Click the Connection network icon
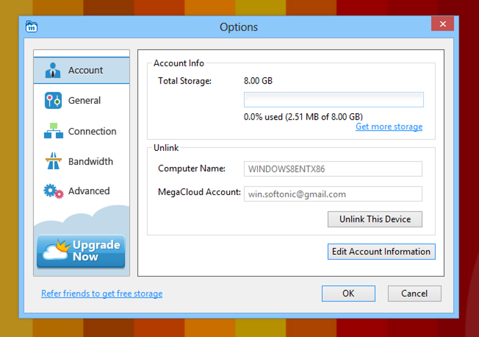Screen dimensions: 479x337 tap(54, 131)
